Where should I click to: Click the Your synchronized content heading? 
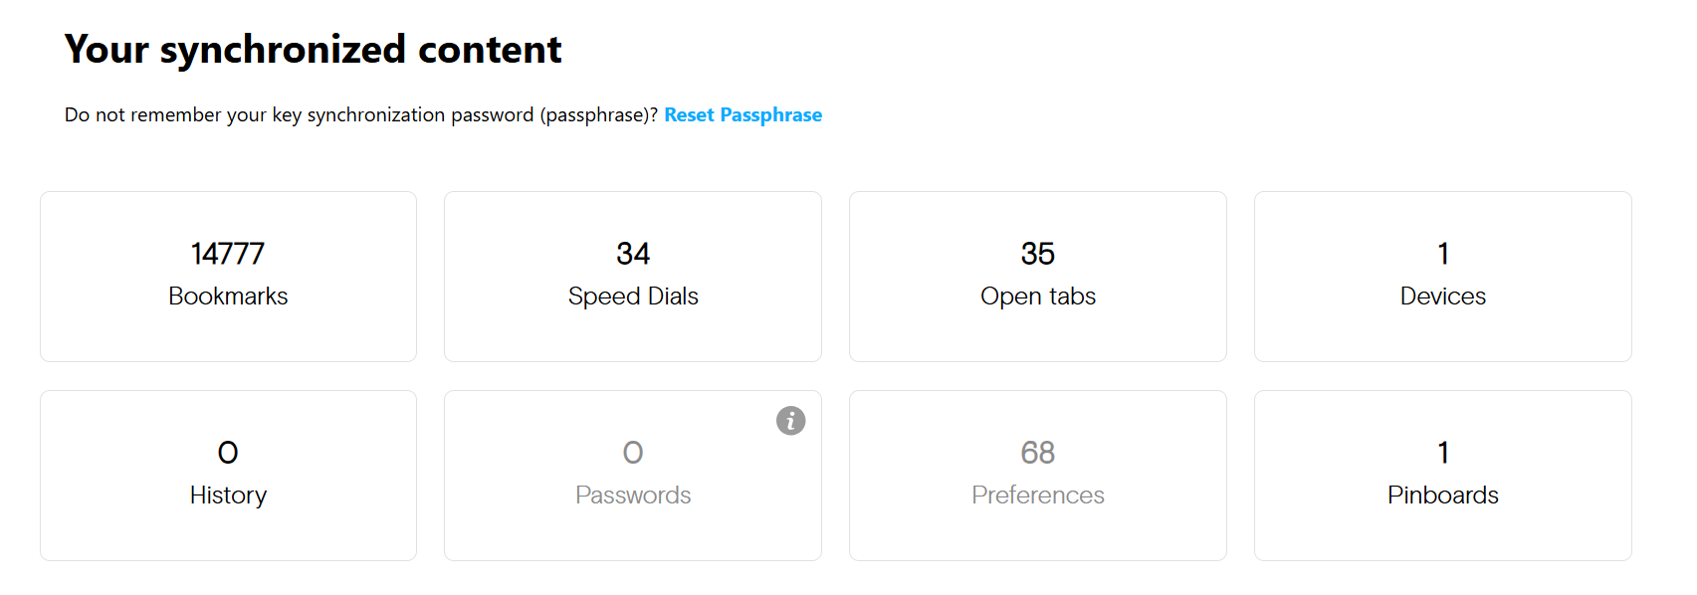314,50
